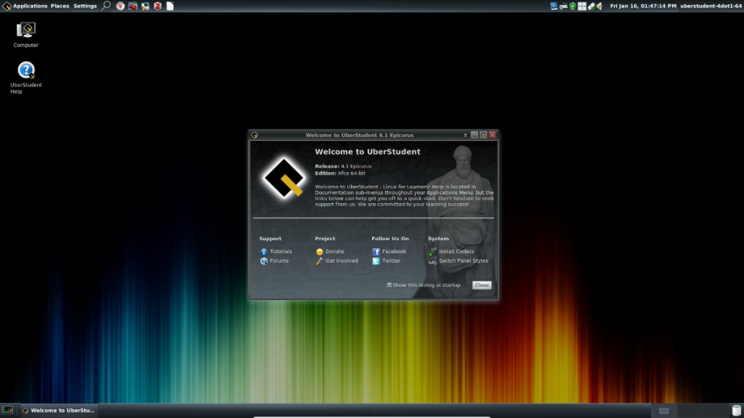Open the trash icon in bottom panel
Image resolution: width=744 pixels, height=418 pixels.
pos(736,411)
